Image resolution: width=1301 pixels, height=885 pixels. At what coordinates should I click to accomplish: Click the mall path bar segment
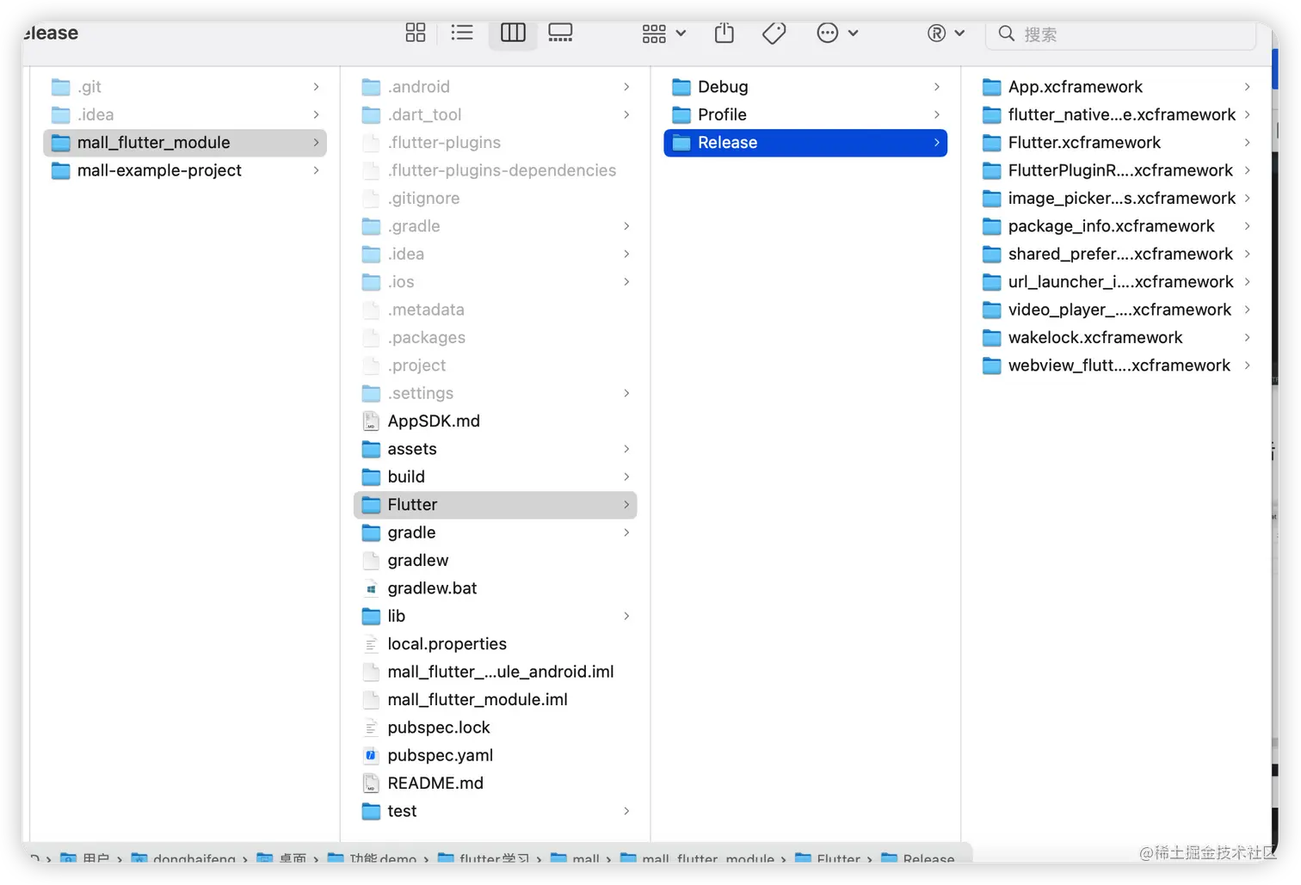coord(575,858)
